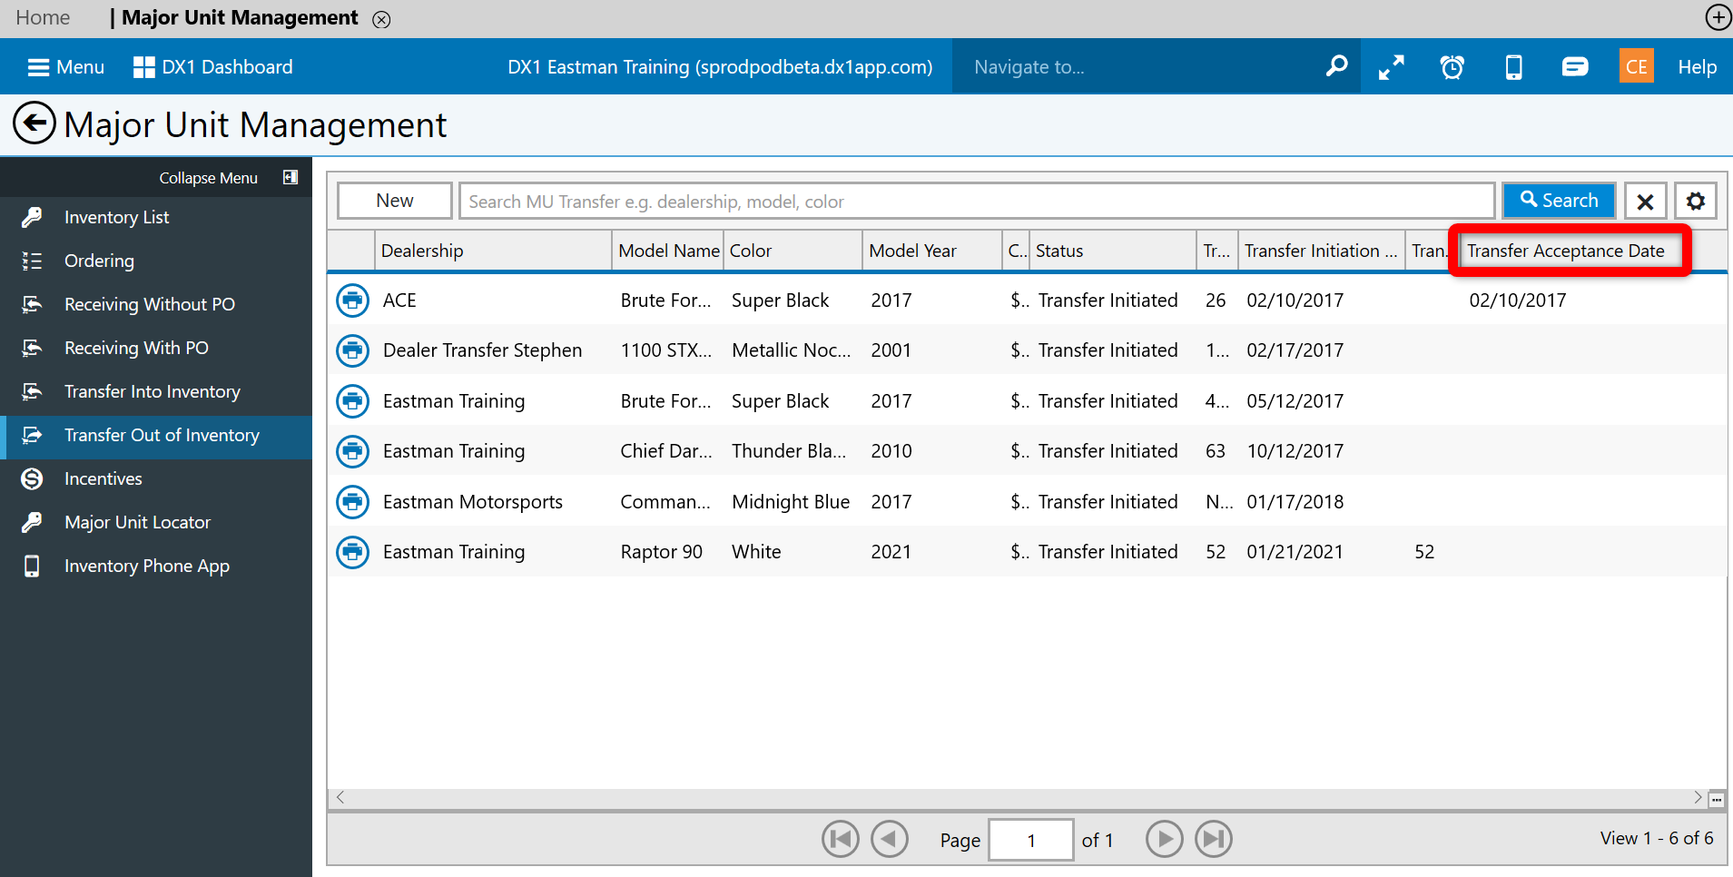Click the blue Search button
Image resolution: width=1733 pixels, height=877 pixels.
pos(1559,201)
